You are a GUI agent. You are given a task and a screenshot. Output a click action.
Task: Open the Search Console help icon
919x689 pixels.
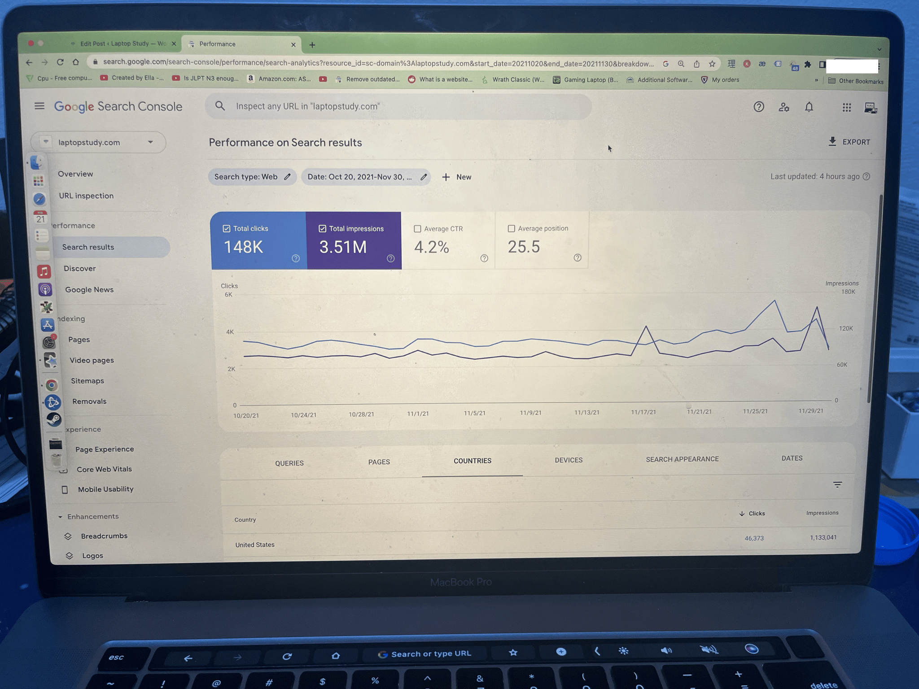758,107
